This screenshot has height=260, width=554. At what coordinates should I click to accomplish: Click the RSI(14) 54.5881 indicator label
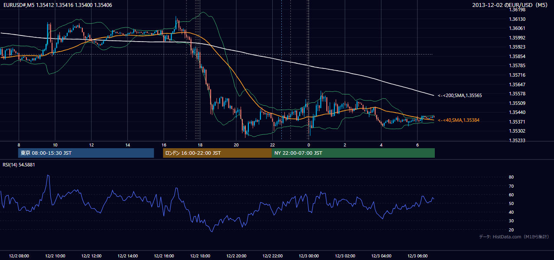pos(19,165)
